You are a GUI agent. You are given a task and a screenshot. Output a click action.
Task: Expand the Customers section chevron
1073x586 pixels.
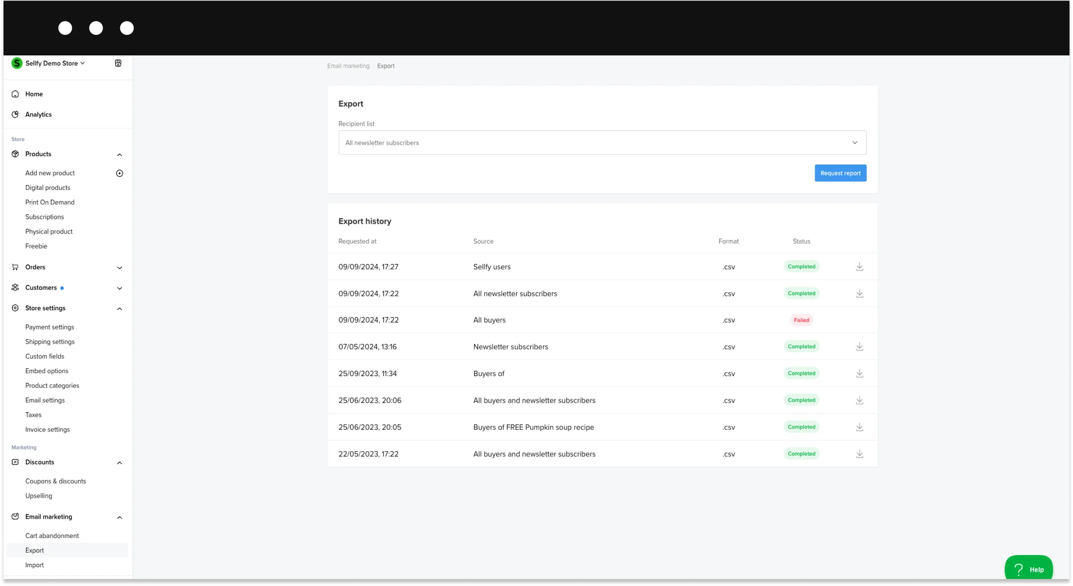tap(120, 288)
